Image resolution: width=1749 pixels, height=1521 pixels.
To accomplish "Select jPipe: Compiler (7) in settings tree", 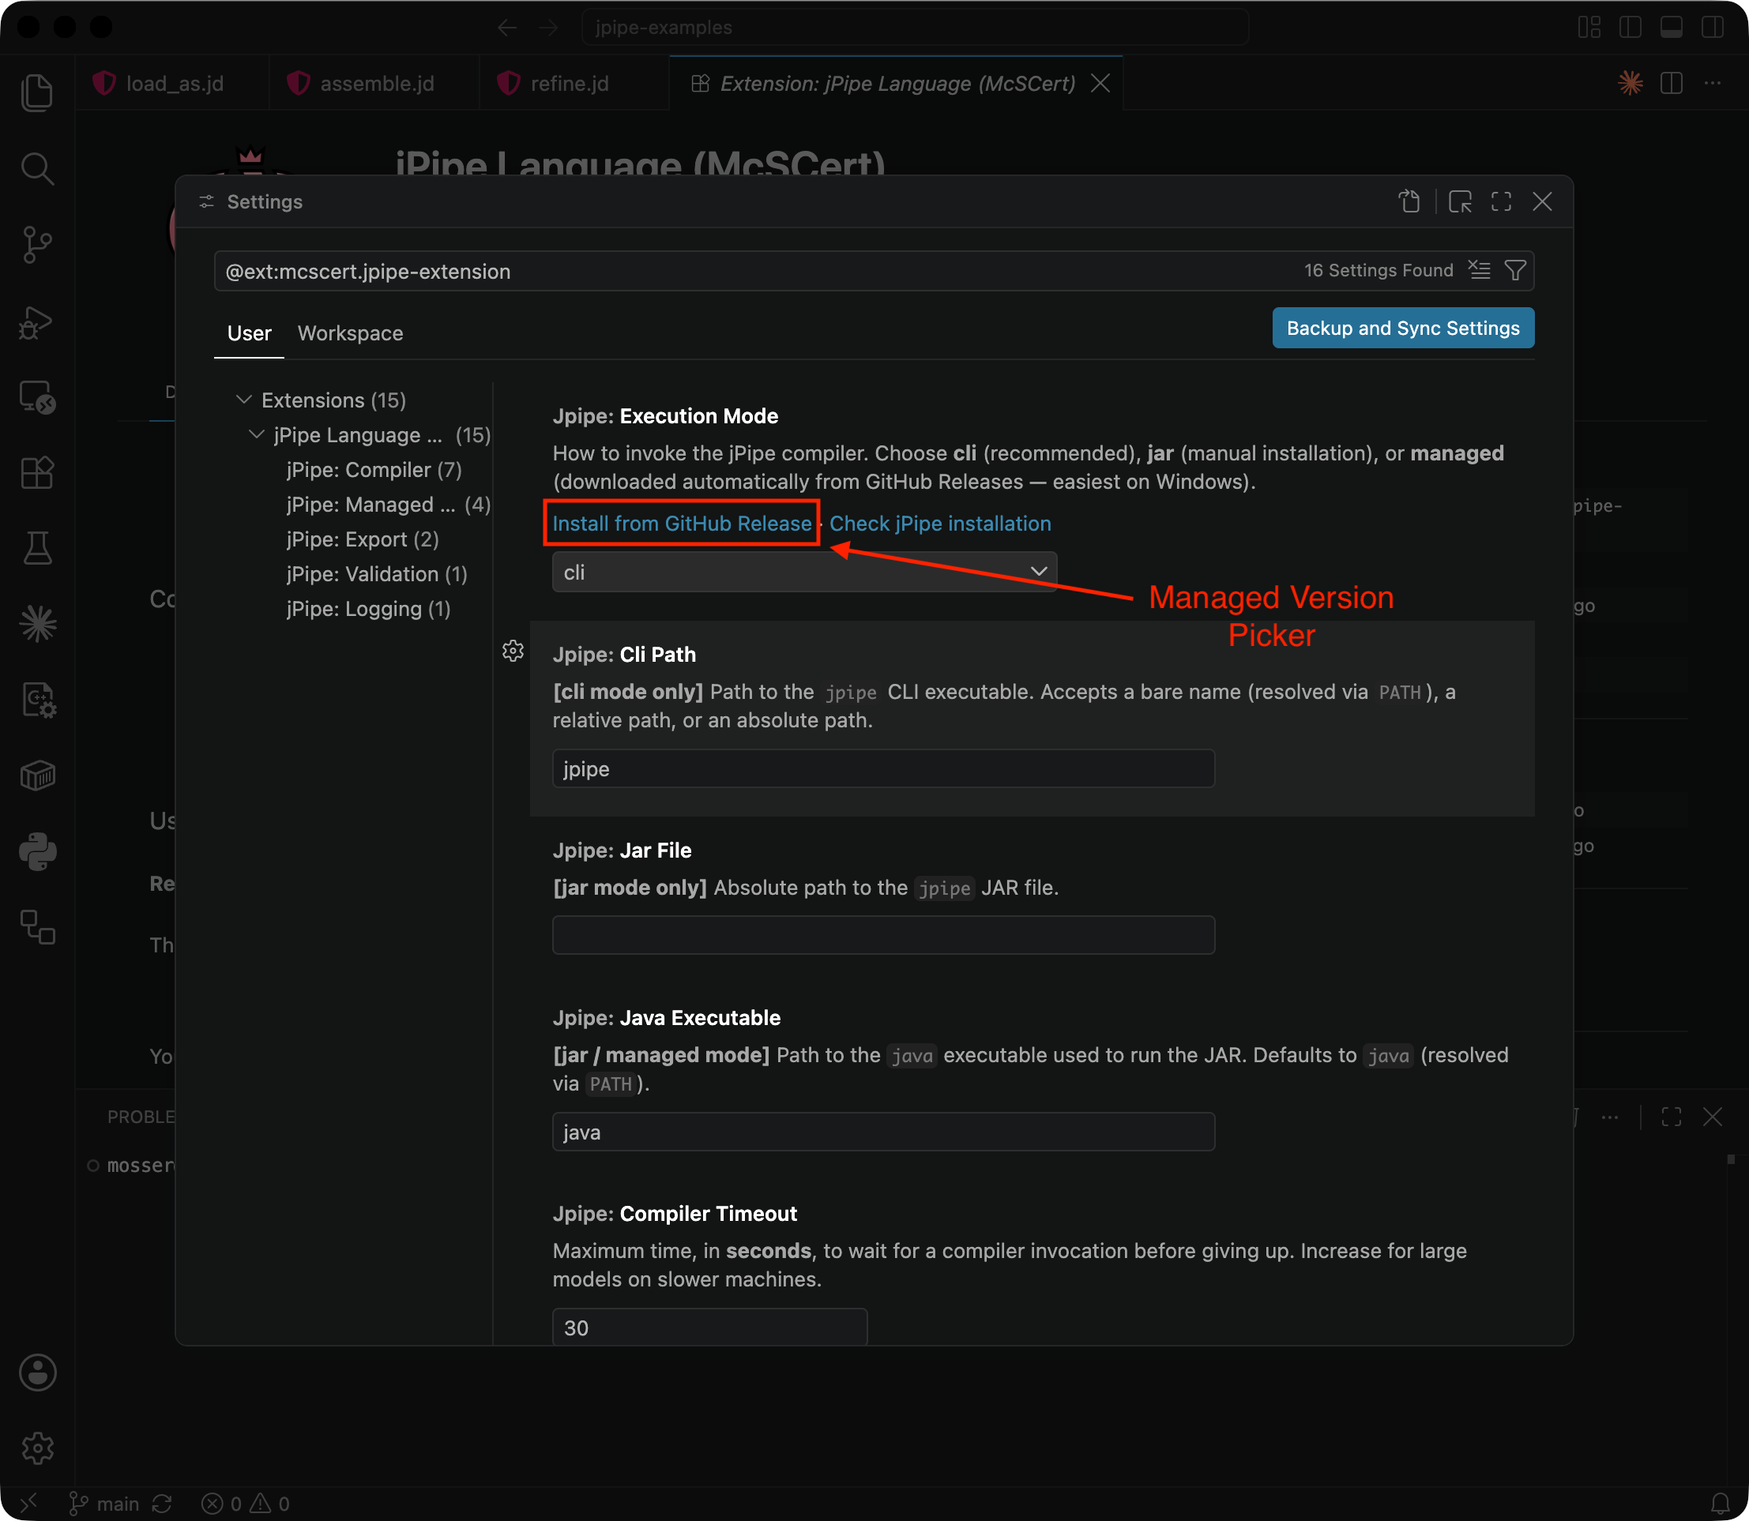I will 374,469.
